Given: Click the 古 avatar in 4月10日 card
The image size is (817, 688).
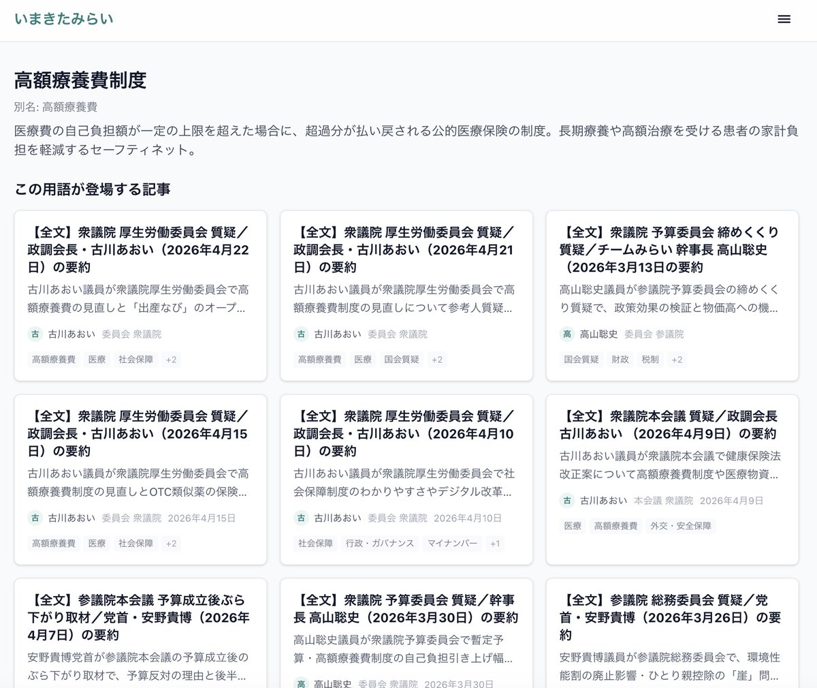Looking at the screenshot, I should coord(302,518).
